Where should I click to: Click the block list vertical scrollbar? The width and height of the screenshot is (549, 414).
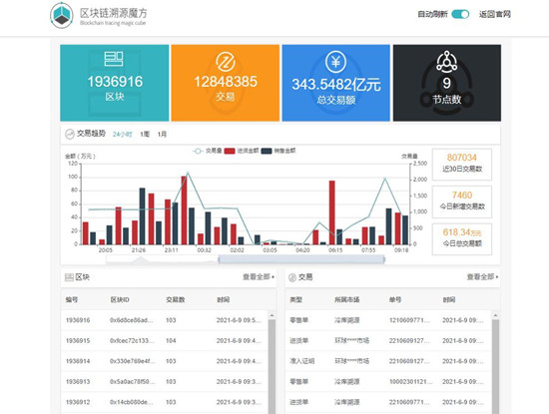272,364
